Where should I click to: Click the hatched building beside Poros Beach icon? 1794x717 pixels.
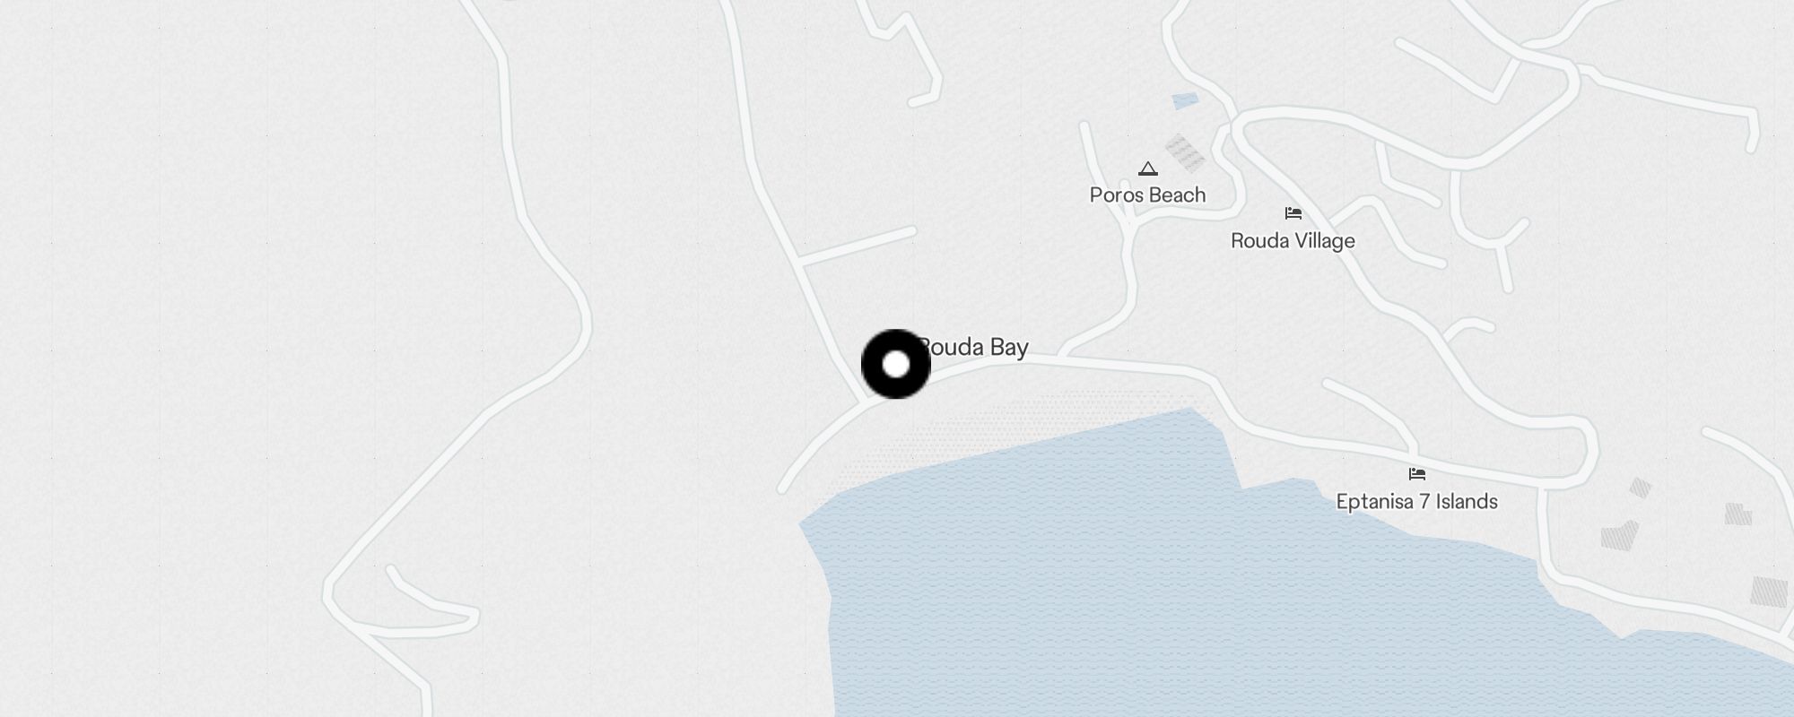(x=1186, y=153)
